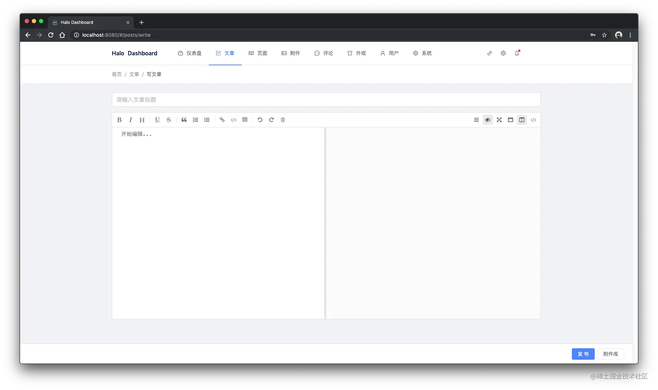Image resolution: width=658 pixels, height=390 pixels.
Task: Click the browser address bar URL
Action: (x=116, y=35)
